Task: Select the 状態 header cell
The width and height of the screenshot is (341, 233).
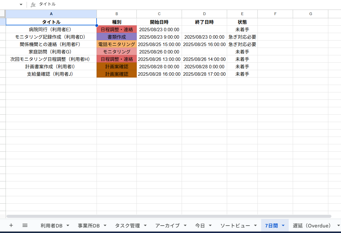Action: pos(242,22)
